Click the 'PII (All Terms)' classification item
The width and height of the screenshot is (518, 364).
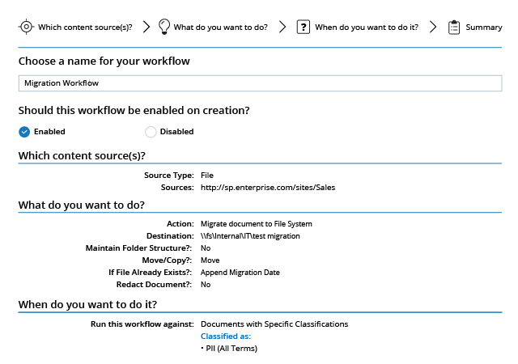click(x=231, y=349)
